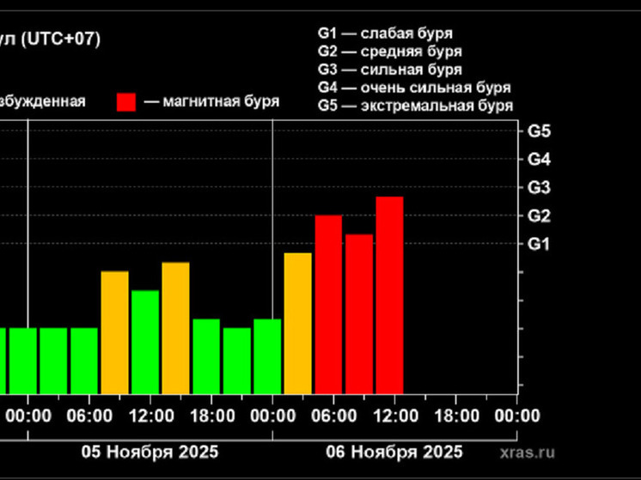Image resolution: width=641 pixels, height=480 pixels.
Task: Click the '06 Ноября 2025' date label
Action: 394,452
